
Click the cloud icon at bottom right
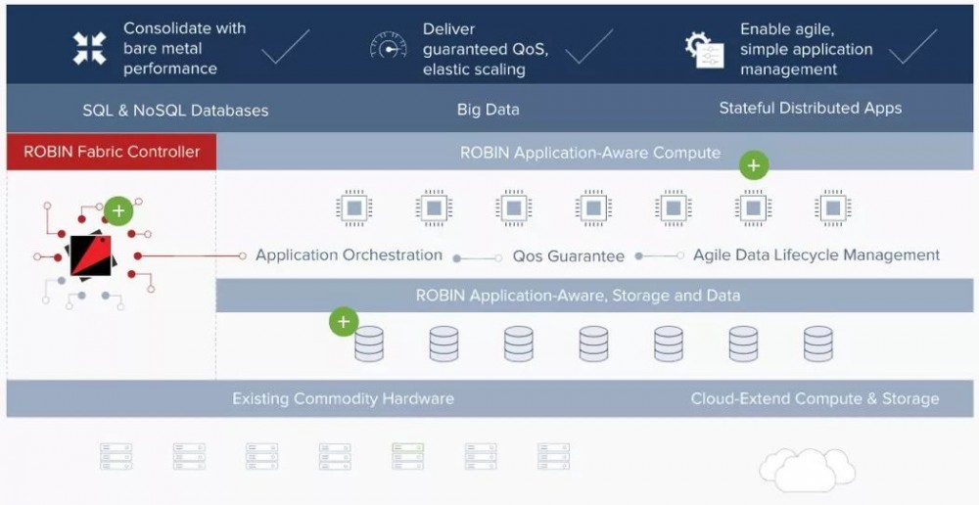pyautogui.click(x=807, y=468)
